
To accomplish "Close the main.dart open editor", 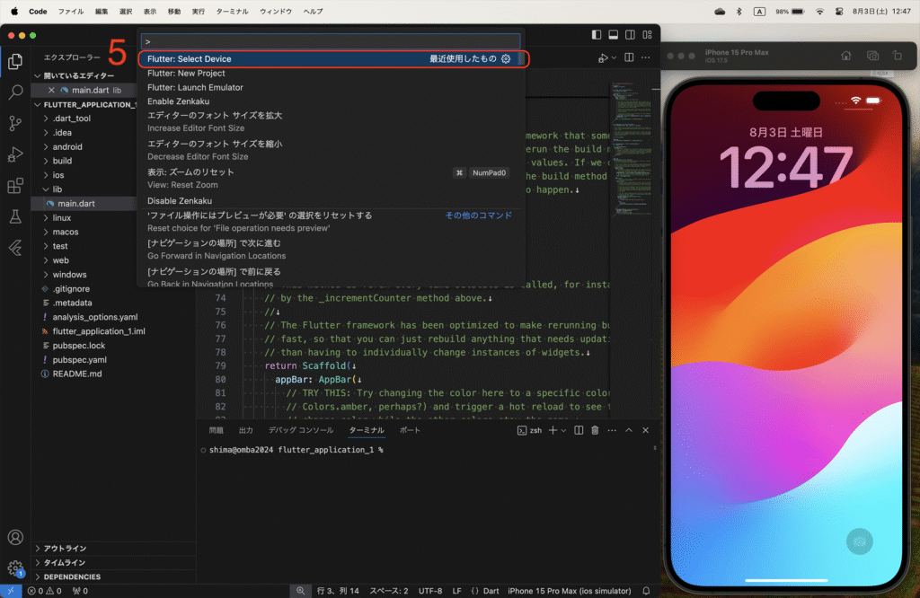I will (51, 91).
